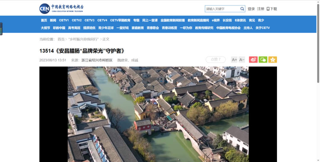This screenshot has height=162, width=320.
Task: Click breadcrumb “乡村振兴你我同行”
Action: [84, 39]
